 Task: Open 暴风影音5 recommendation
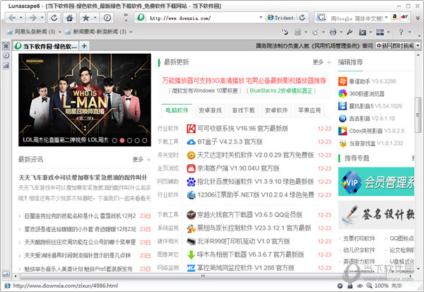tap(375, 106)
